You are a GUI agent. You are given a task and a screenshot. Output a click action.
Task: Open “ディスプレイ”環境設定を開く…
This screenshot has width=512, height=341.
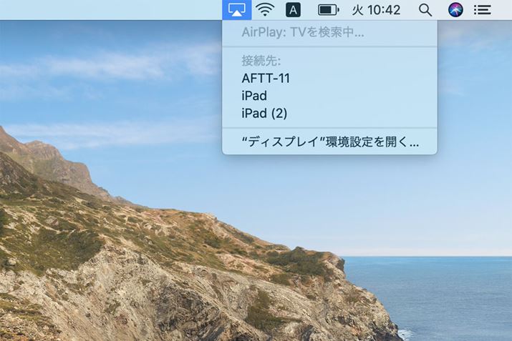[329, 142]
